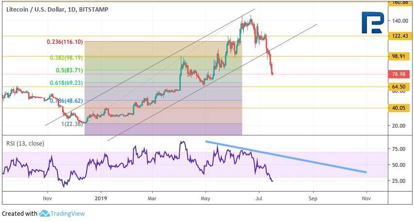Click the Jul marker on time axis
Screen dimensions: 414x222
[259, 198]
